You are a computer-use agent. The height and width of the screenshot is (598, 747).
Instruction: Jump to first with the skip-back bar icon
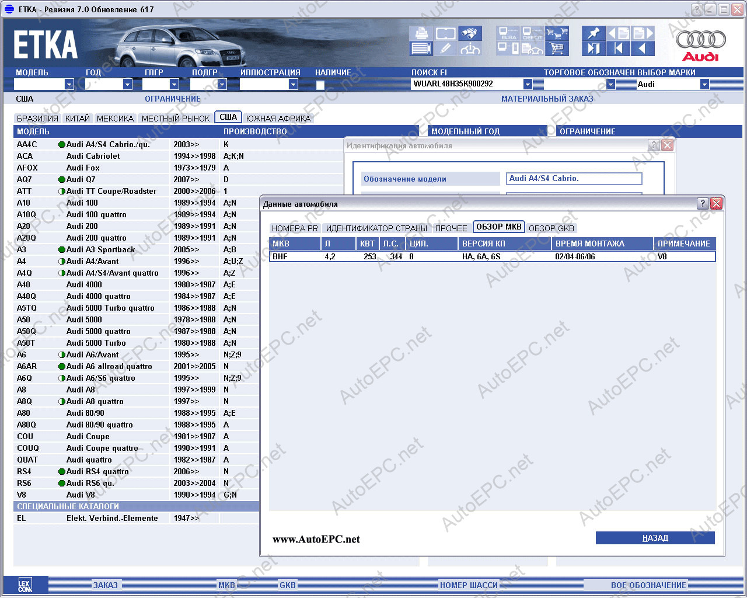pos(618,48)
